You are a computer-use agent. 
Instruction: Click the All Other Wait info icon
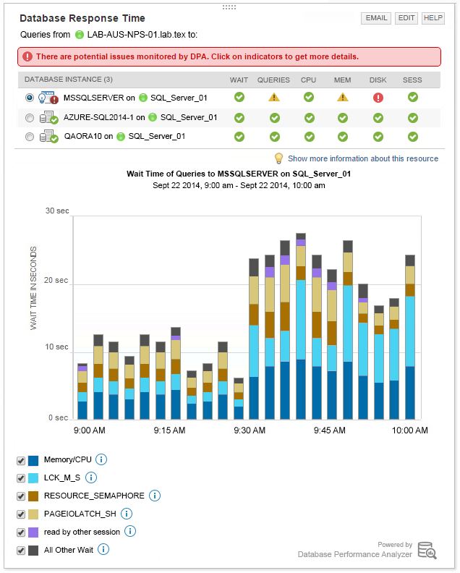coord(103,549)
